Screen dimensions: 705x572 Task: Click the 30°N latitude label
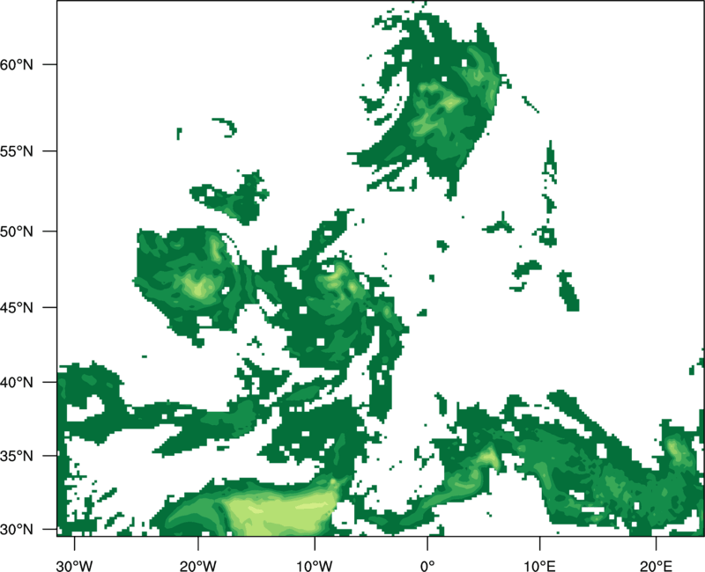(x=17, y=529)
